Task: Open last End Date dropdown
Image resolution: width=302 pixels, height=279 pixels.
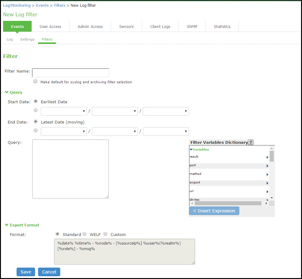Action: (x=166, y=132)
